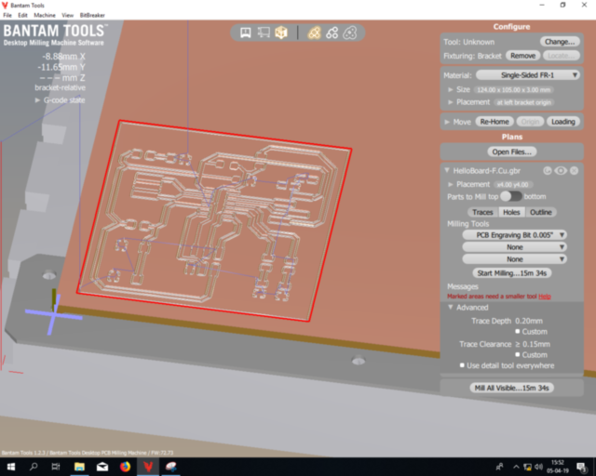Click the Re-Home button
Image resolution: width=596 pixels, height=476 pixels.
click(494, 122)
